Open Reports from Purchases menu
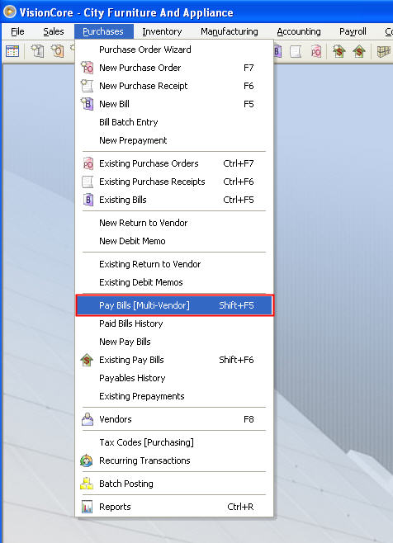Screen dimensions: 393x543 pyautogui.click(x=174, y=507)
